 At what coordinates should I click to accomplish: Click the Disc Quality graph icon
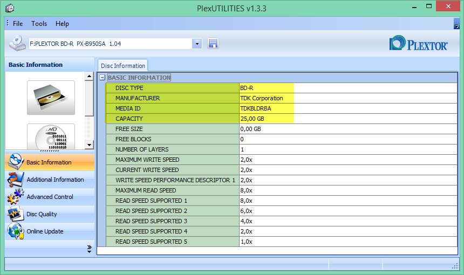pos(15,214)
